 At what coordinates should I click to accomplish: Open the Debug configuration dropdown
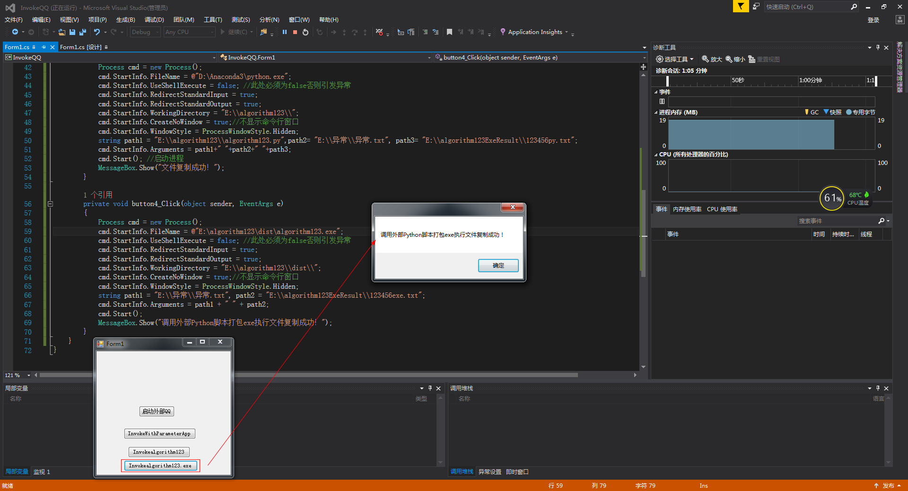[145, 32]
